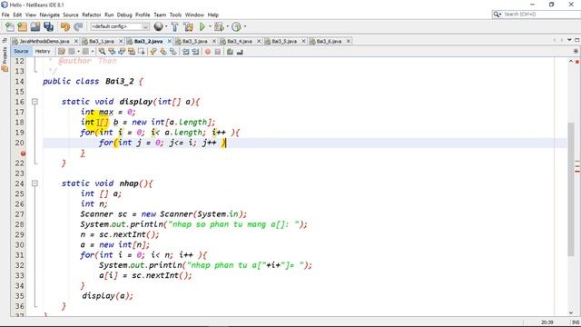Open the Team menu
The height and width of the screenshot is (327, 581).
160,15
